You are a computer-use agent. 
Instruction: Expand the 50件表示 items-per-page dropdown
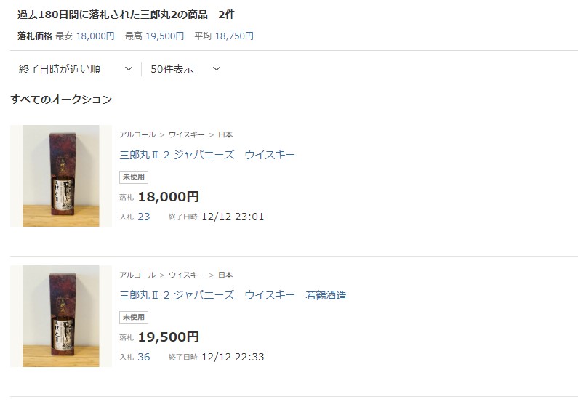pyautogui.click(x=185, y=69)
